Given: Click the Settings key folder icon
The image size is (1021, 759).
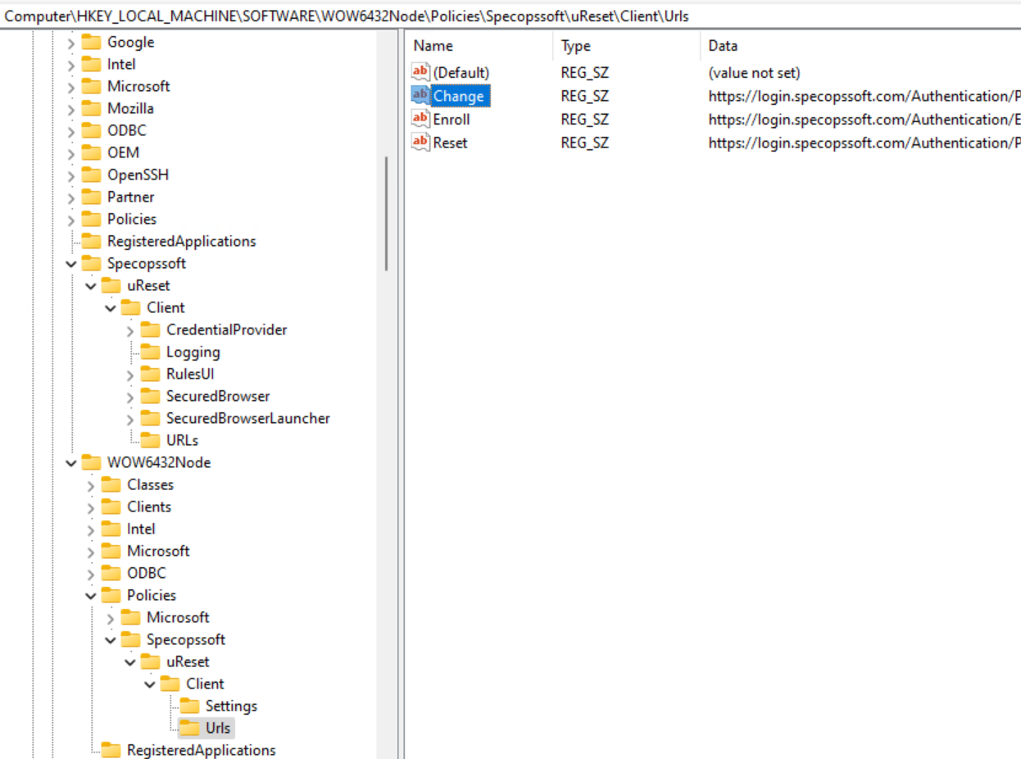Looking at the screenshot, I should (x=189, y=706).
